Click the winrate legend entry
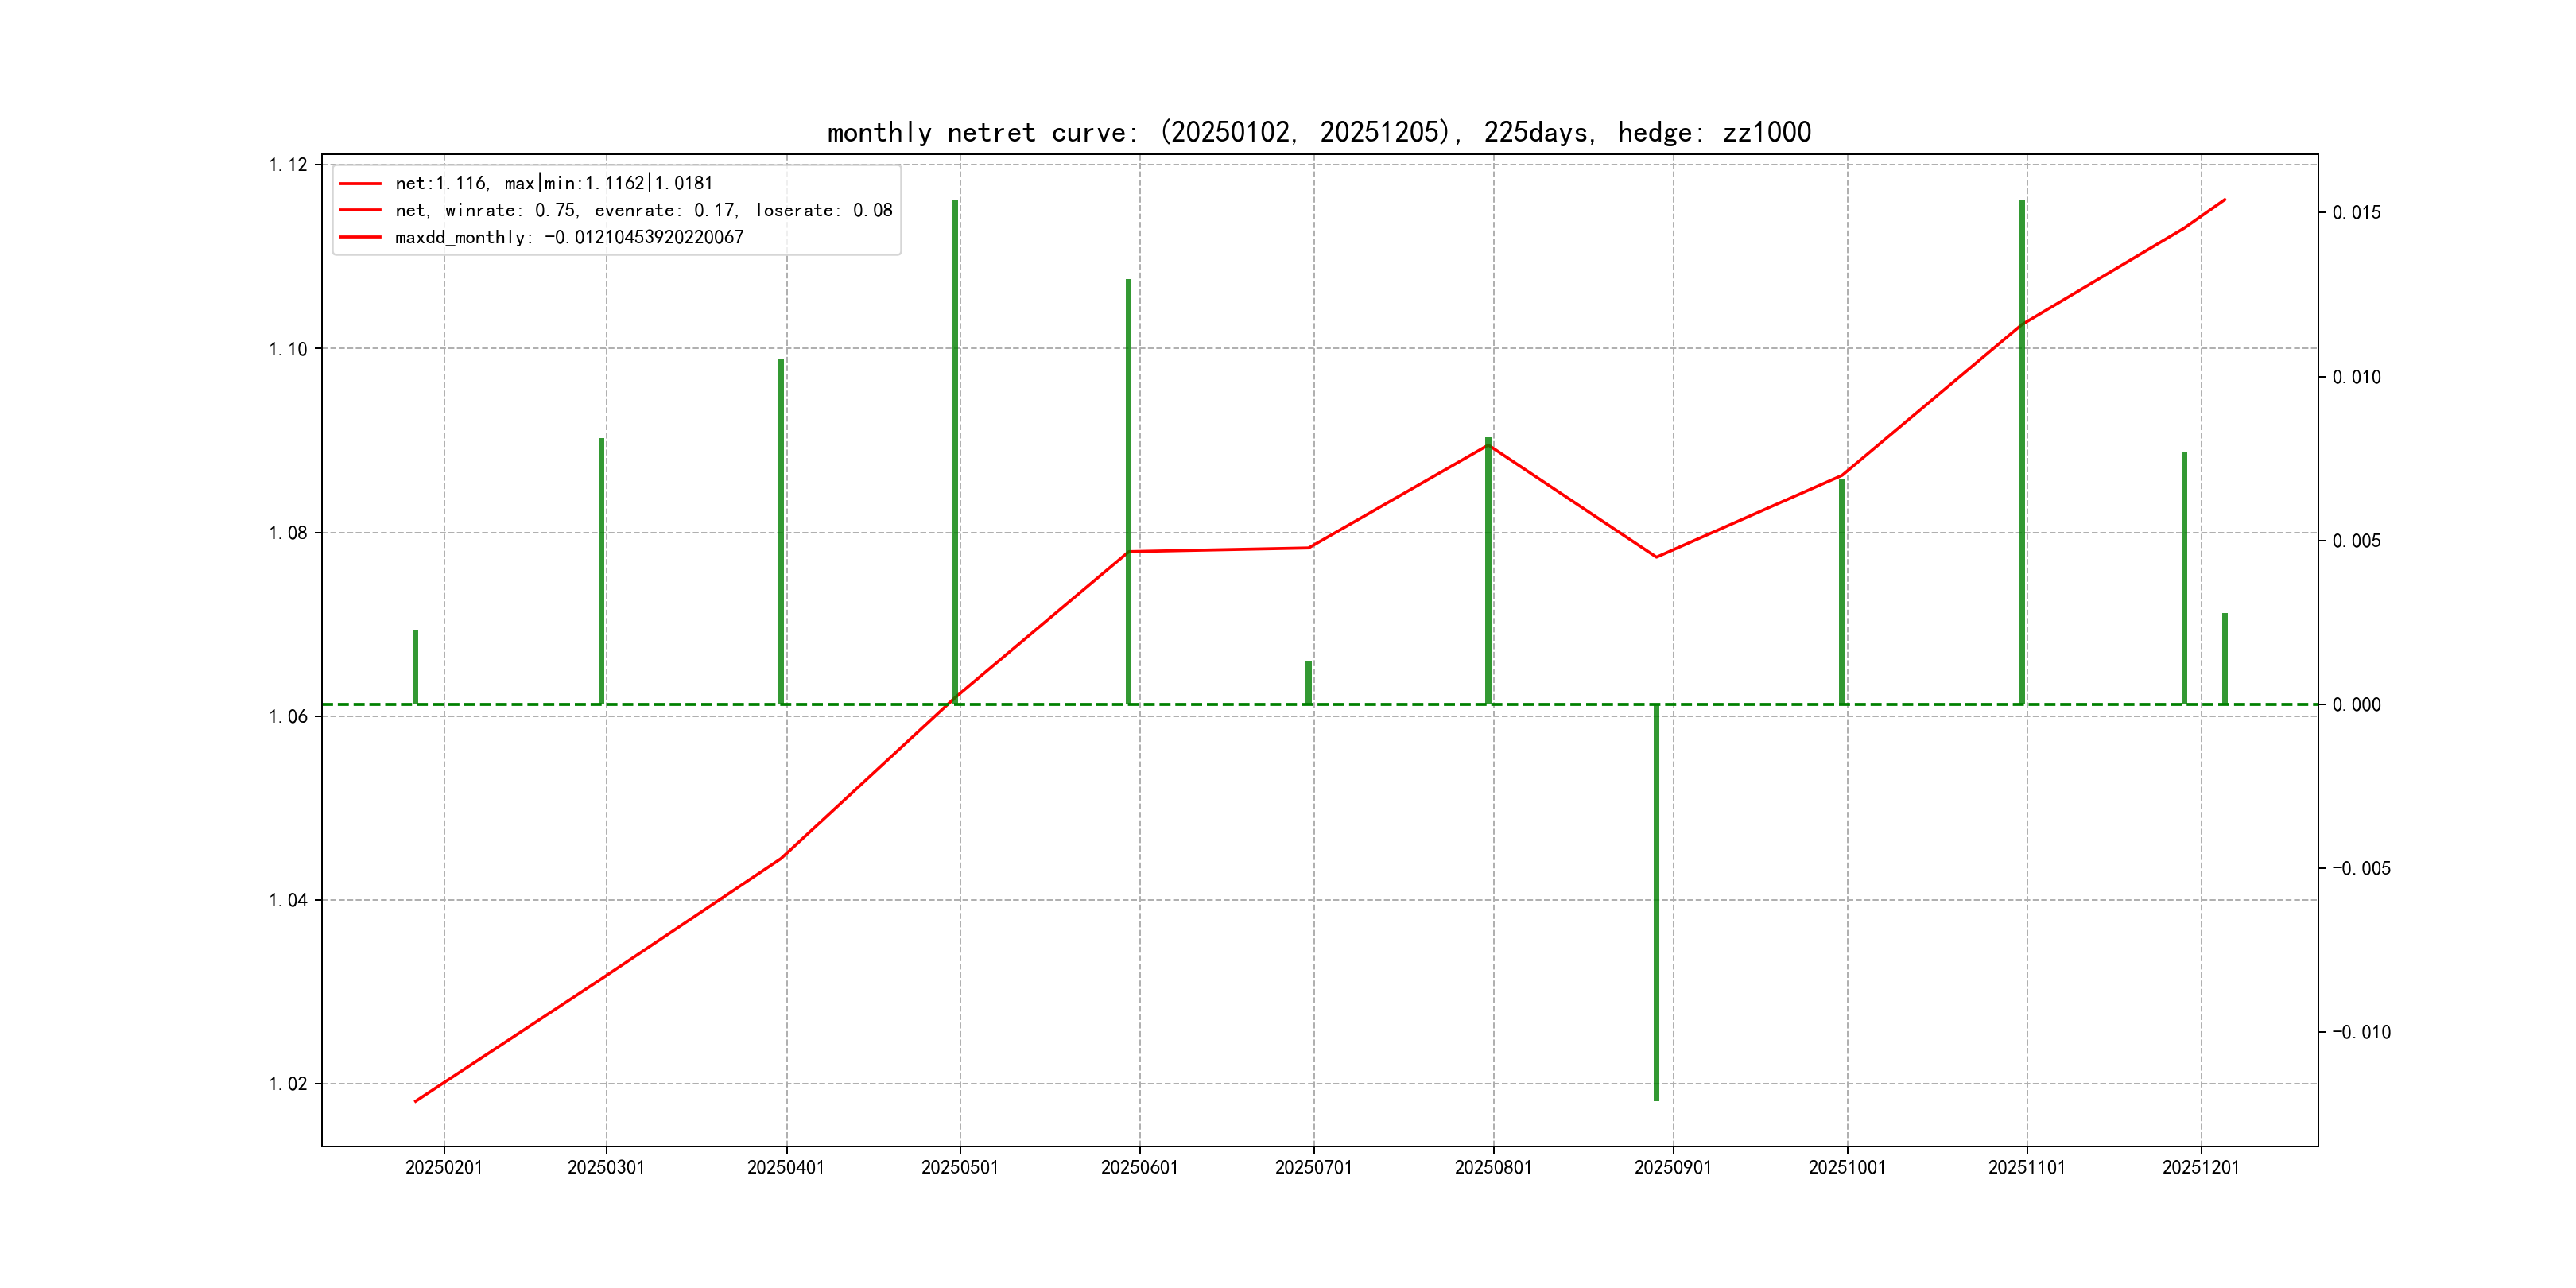Screen dimensions: 2576x1288 [643, 210]
